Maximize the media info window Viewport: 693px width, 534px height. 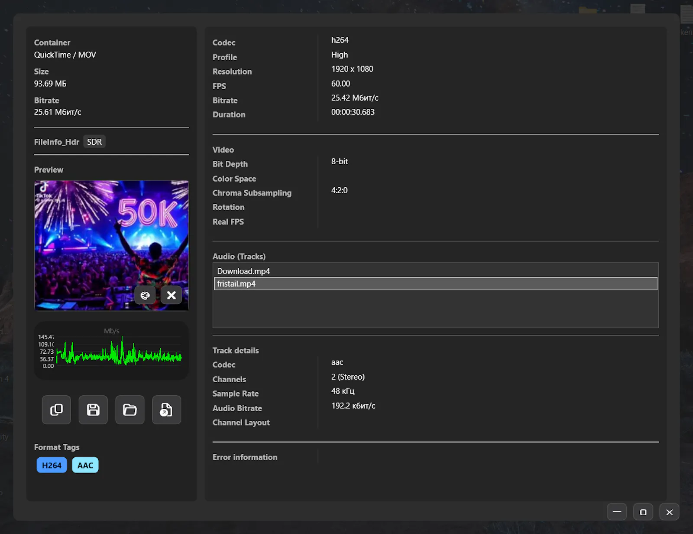(643, 512)
